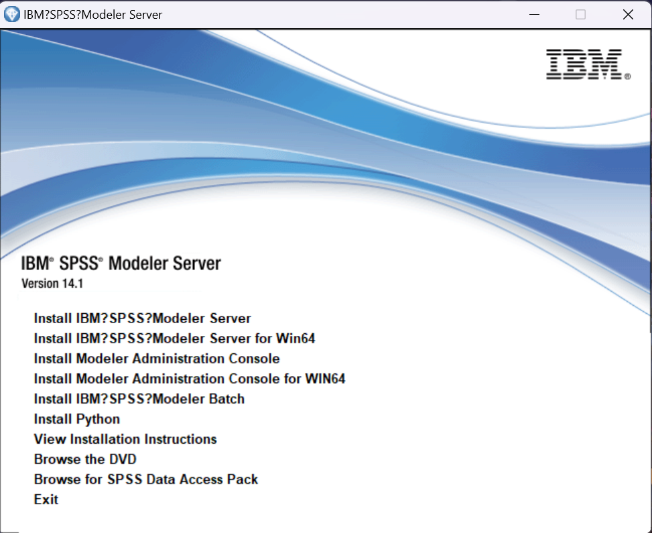Click Exit to quit the installer

click(x=46, y=499)
